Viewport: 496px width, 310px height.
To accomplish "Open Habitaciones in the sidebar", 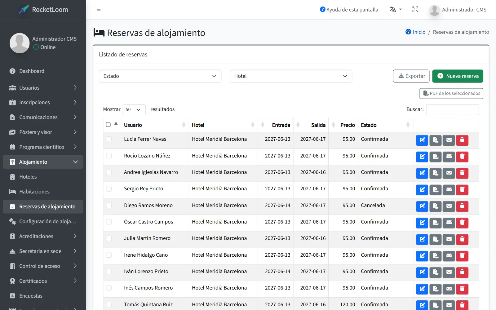I will coord(43,192).
